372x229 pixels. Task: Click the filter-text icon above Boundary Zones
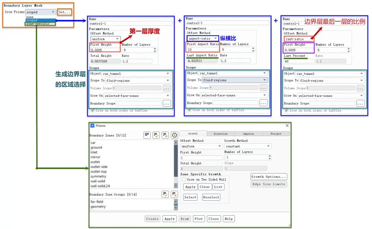tap(147, 135)
